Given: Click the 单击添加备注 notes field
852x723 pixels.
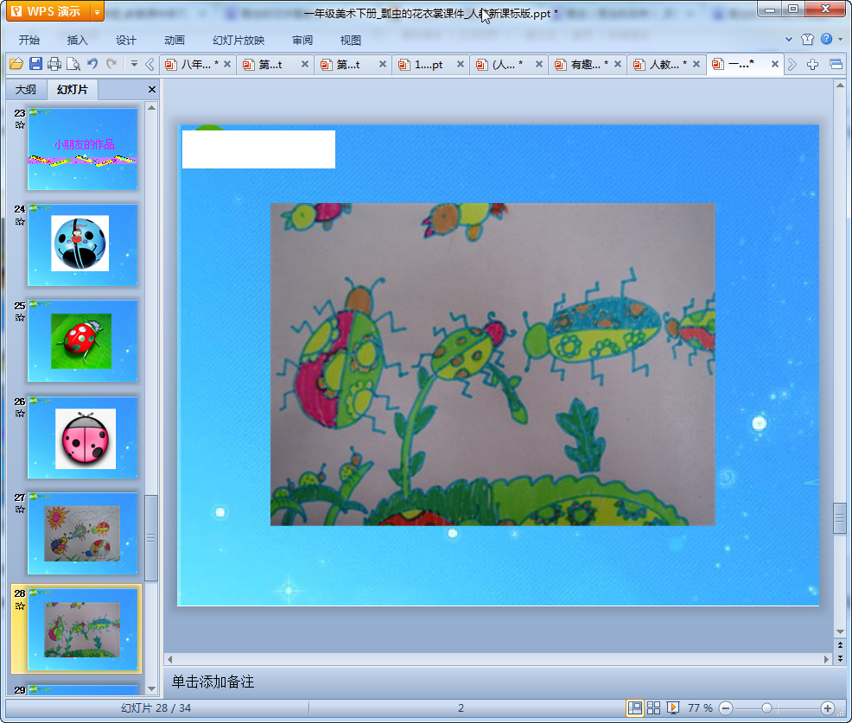Looking at the screenshot, I should (213, 682).
